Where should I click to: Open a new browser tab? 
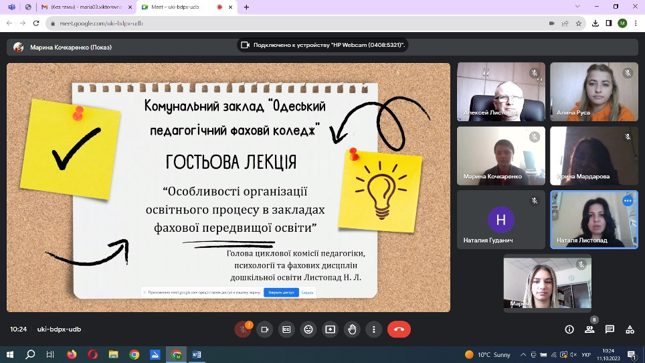point(246,7)
